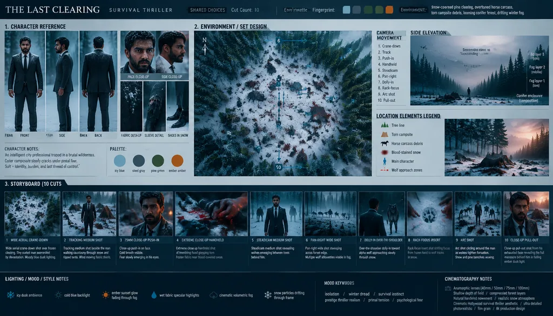The image size is (553, 316).
Task: Click the Main character figure icon
Action: (x=385, y=161)
